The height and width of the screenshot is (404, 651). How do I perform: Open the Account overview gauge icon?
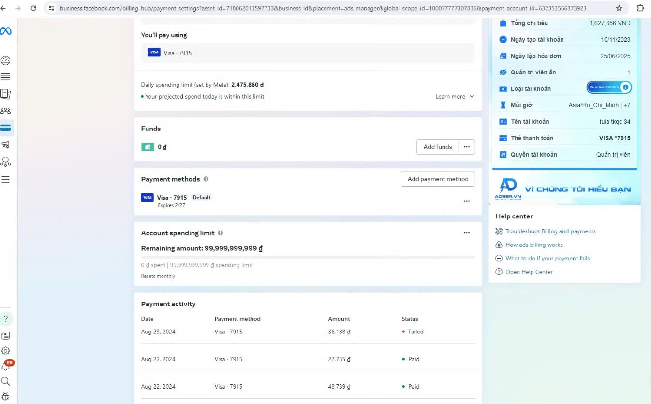pos(6,60)
